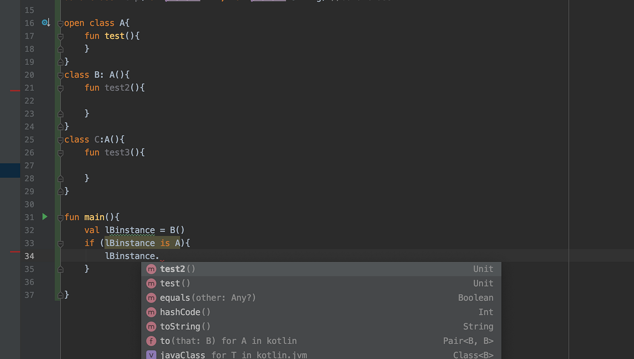Screen dimensions: 634x359
Task: Click 'class C:A(){' declaration text
Action: pyautogui.click(x=95, y=140)
